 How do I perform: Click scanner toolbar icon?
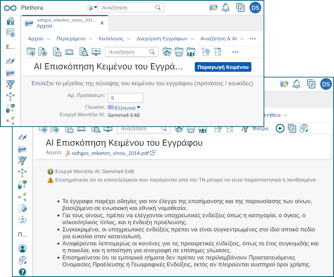(69, 52)
